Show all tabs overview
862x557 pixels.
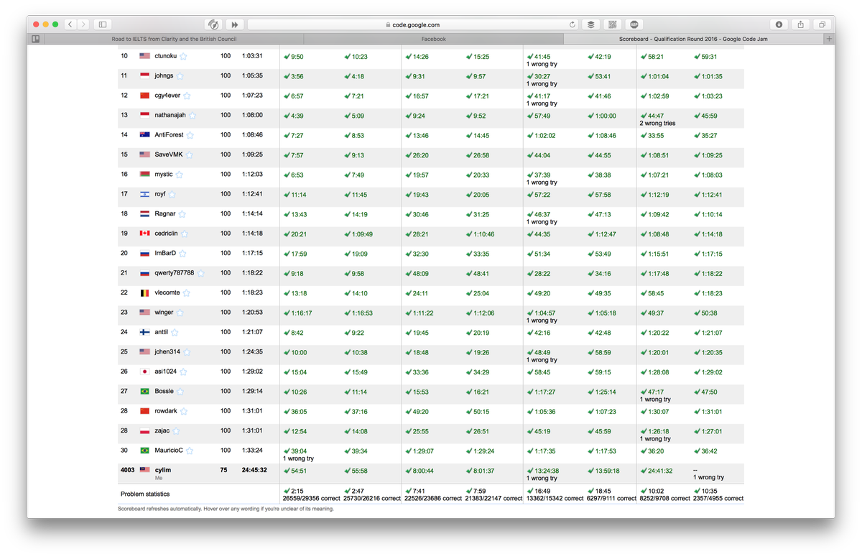822,24
